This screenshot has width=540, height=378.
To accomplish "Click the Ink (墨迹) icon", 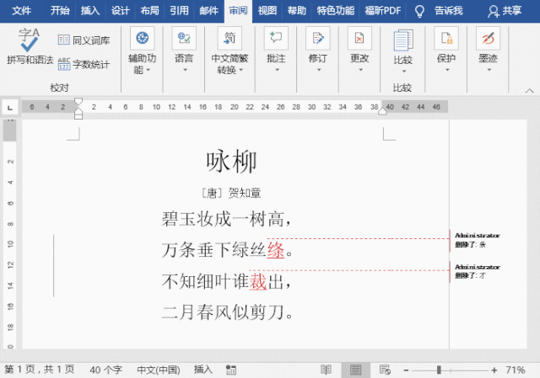I will click(x=488, y=38).
